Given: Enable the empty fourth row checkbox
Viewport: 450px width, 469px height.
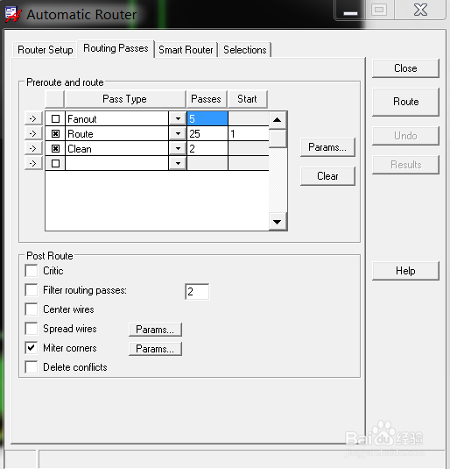Looking at the screenshot, I should point(55,163).
